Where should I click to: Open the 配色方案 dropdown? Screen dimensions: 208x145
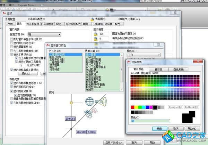(44, 34)
